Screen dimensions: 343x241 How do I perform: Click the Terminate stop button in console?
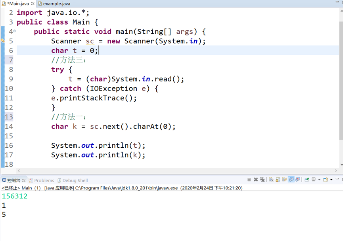pos(249,179)
